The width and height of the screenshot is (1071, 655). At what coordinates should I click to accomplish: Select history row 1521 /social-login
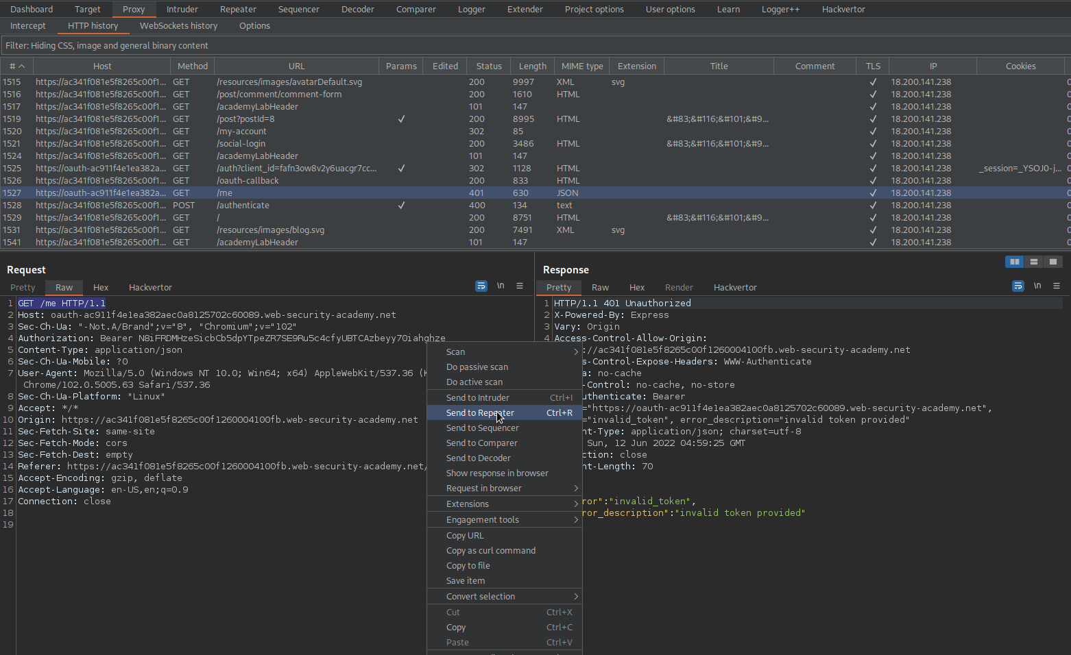(x=535, y=143)
